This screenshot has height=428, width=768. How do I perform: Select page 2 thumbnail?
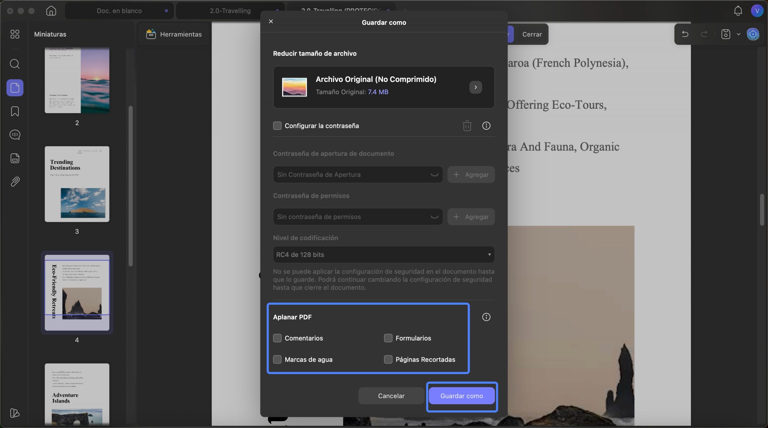tap(77, 80)
